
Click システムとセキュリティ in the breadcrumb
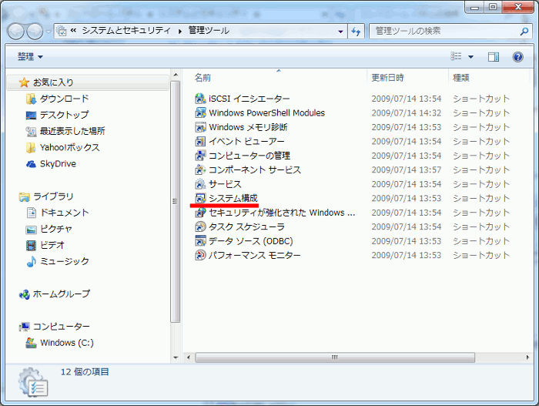coord(126,31)
